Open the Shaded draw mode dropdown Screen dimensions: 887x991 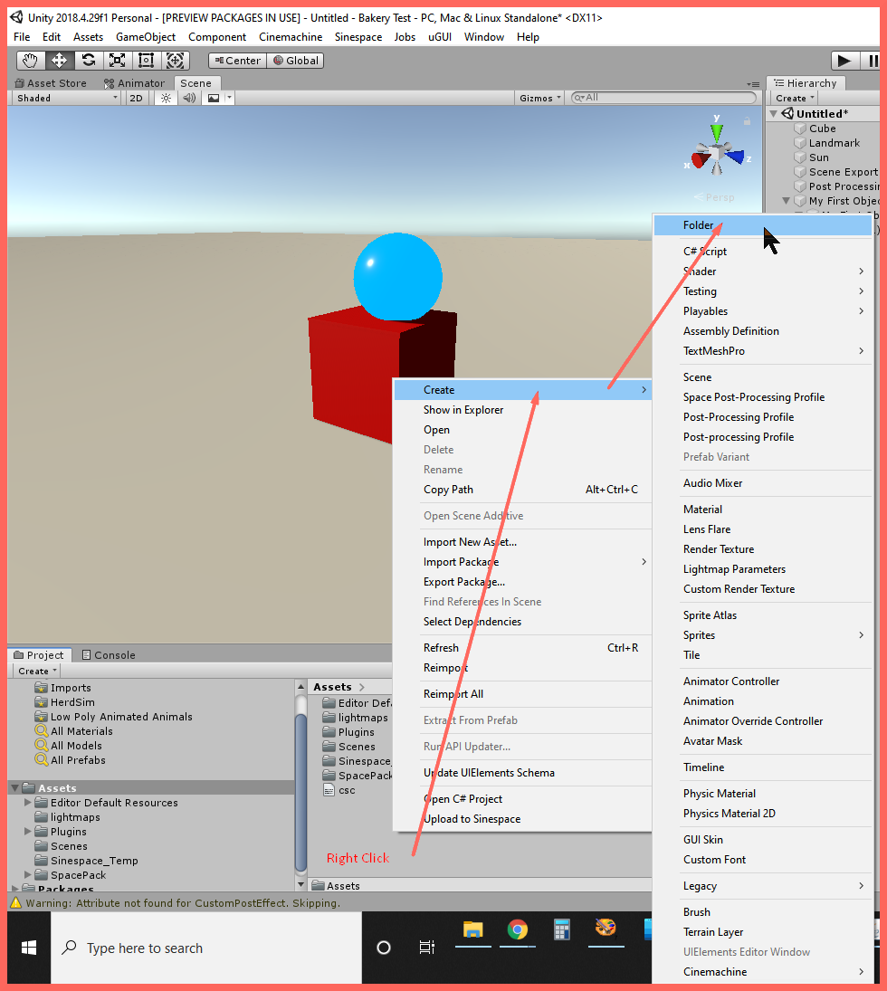click(x=65, y=98)
